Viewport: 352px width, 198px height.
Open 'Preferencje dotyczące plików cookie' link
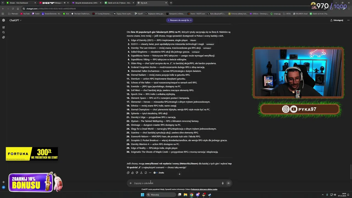(x=204, y=189)
